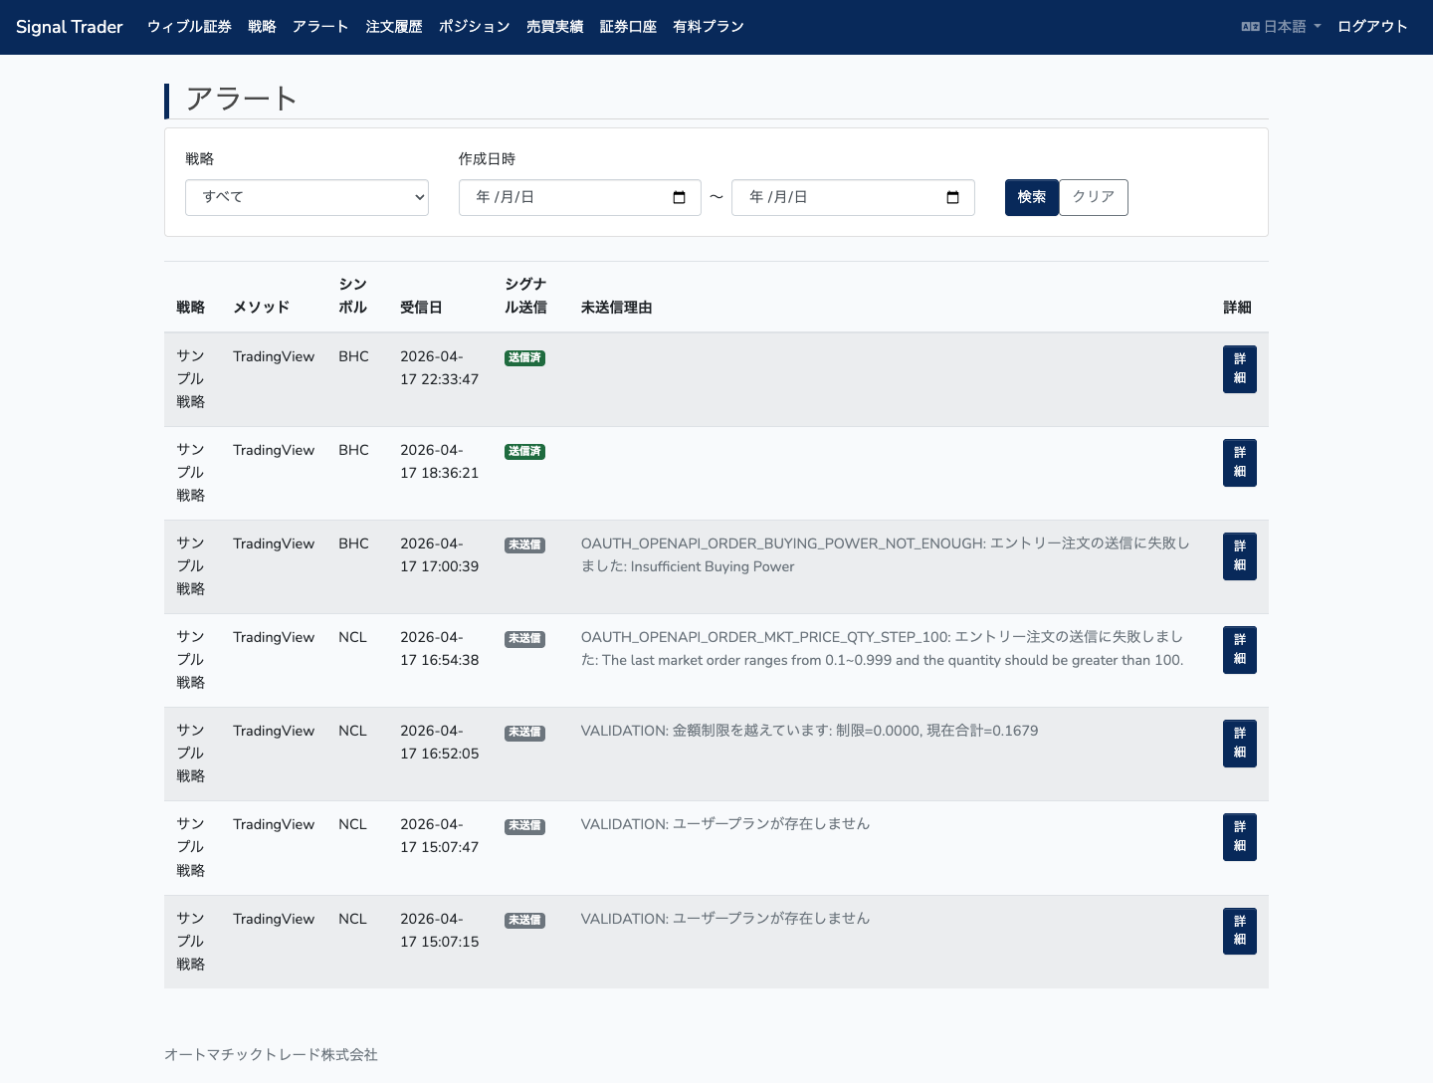This screenshot has width=1433, height=1083.
Task: Click the シグナル送信 column header
Action: (x=525, y=296)
